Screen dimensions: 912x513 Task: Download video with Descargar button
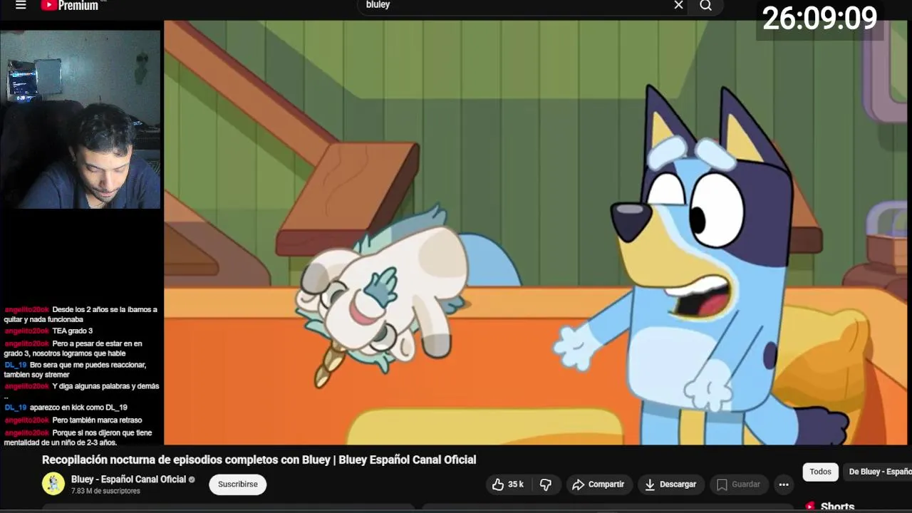[670, 484]
